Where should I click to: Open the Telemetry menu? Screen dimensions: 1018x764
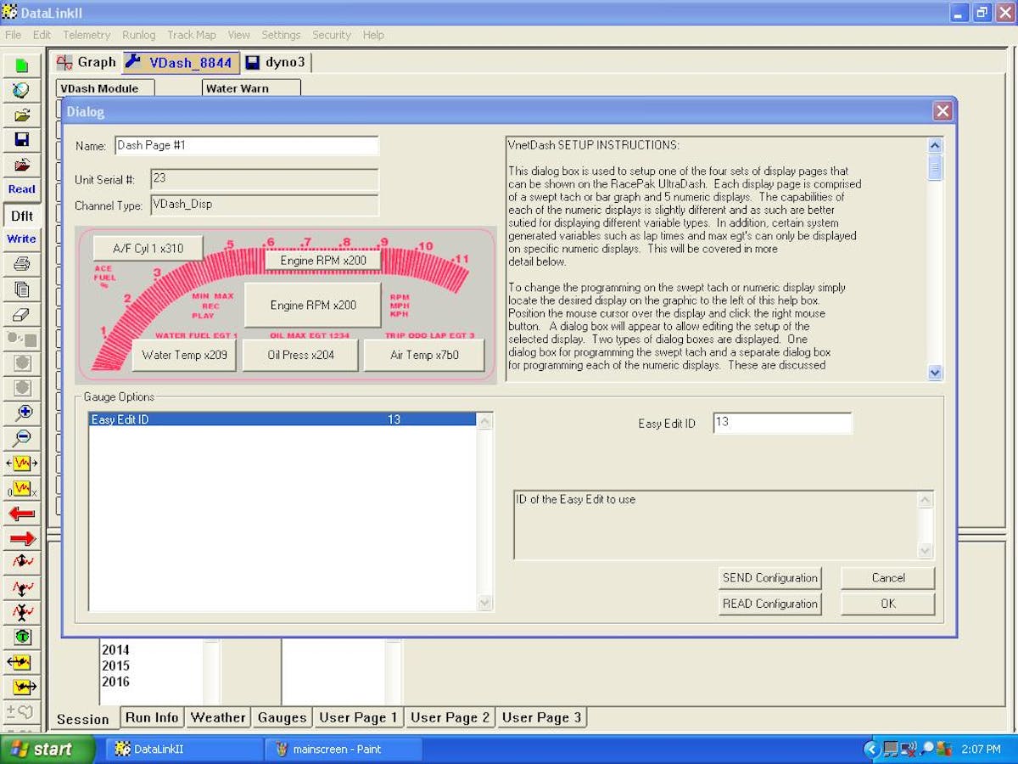point(87,35)
